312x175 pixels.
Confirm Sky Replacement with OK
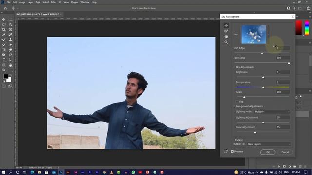click(268, 152)
